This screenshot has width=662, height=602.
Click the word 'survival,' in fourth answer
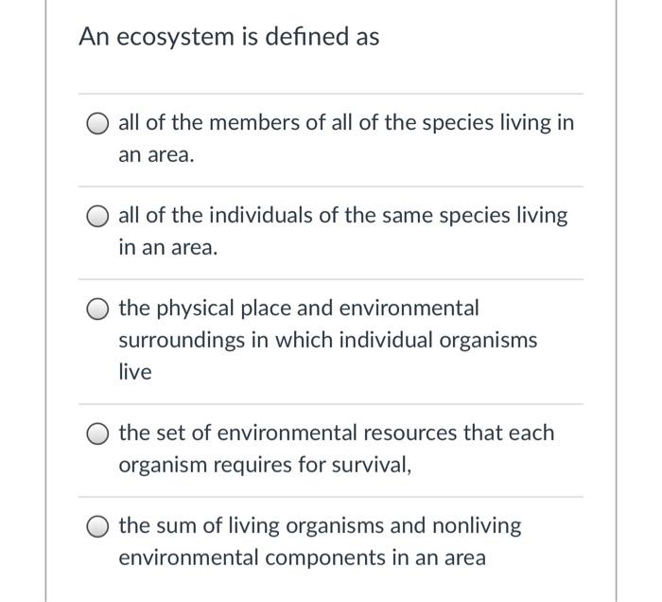tap(372, 465)
